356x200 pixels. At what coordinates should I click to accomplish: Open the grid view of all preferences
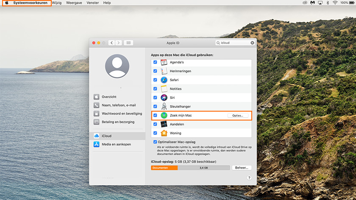[129, 43]
